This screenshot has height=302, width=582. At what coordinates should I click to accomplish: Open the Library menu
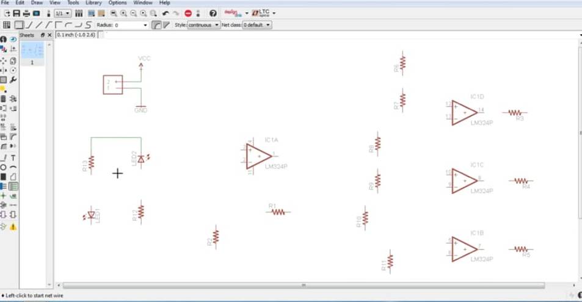[93, 2]
